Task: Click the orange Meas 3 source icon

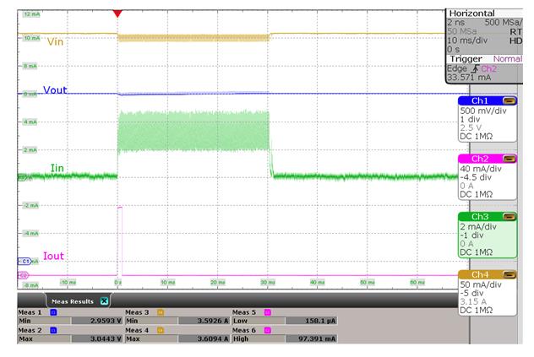Action: pyautogui.click(x=159, y=312)
